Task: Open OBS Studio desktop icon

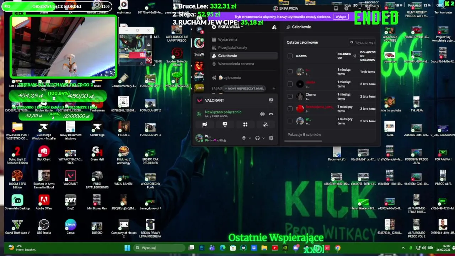Action: [x=44, y=227]
